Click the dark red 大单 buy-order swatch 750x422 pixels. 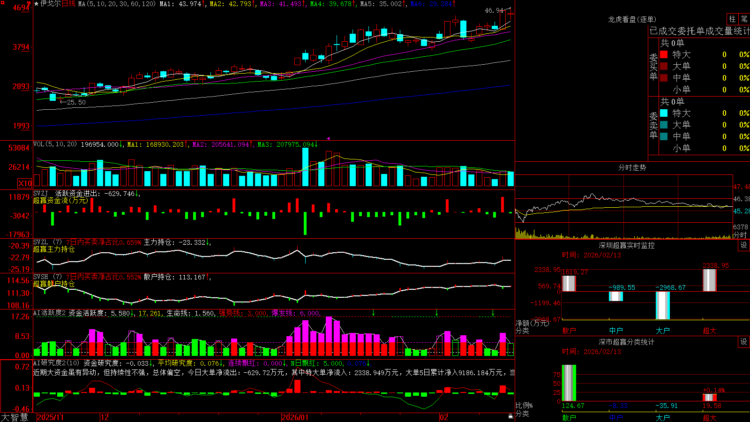coord(664,66)
